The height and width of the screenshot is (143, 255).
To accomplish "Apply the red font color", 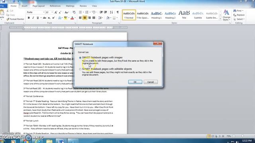I will 72,18.
